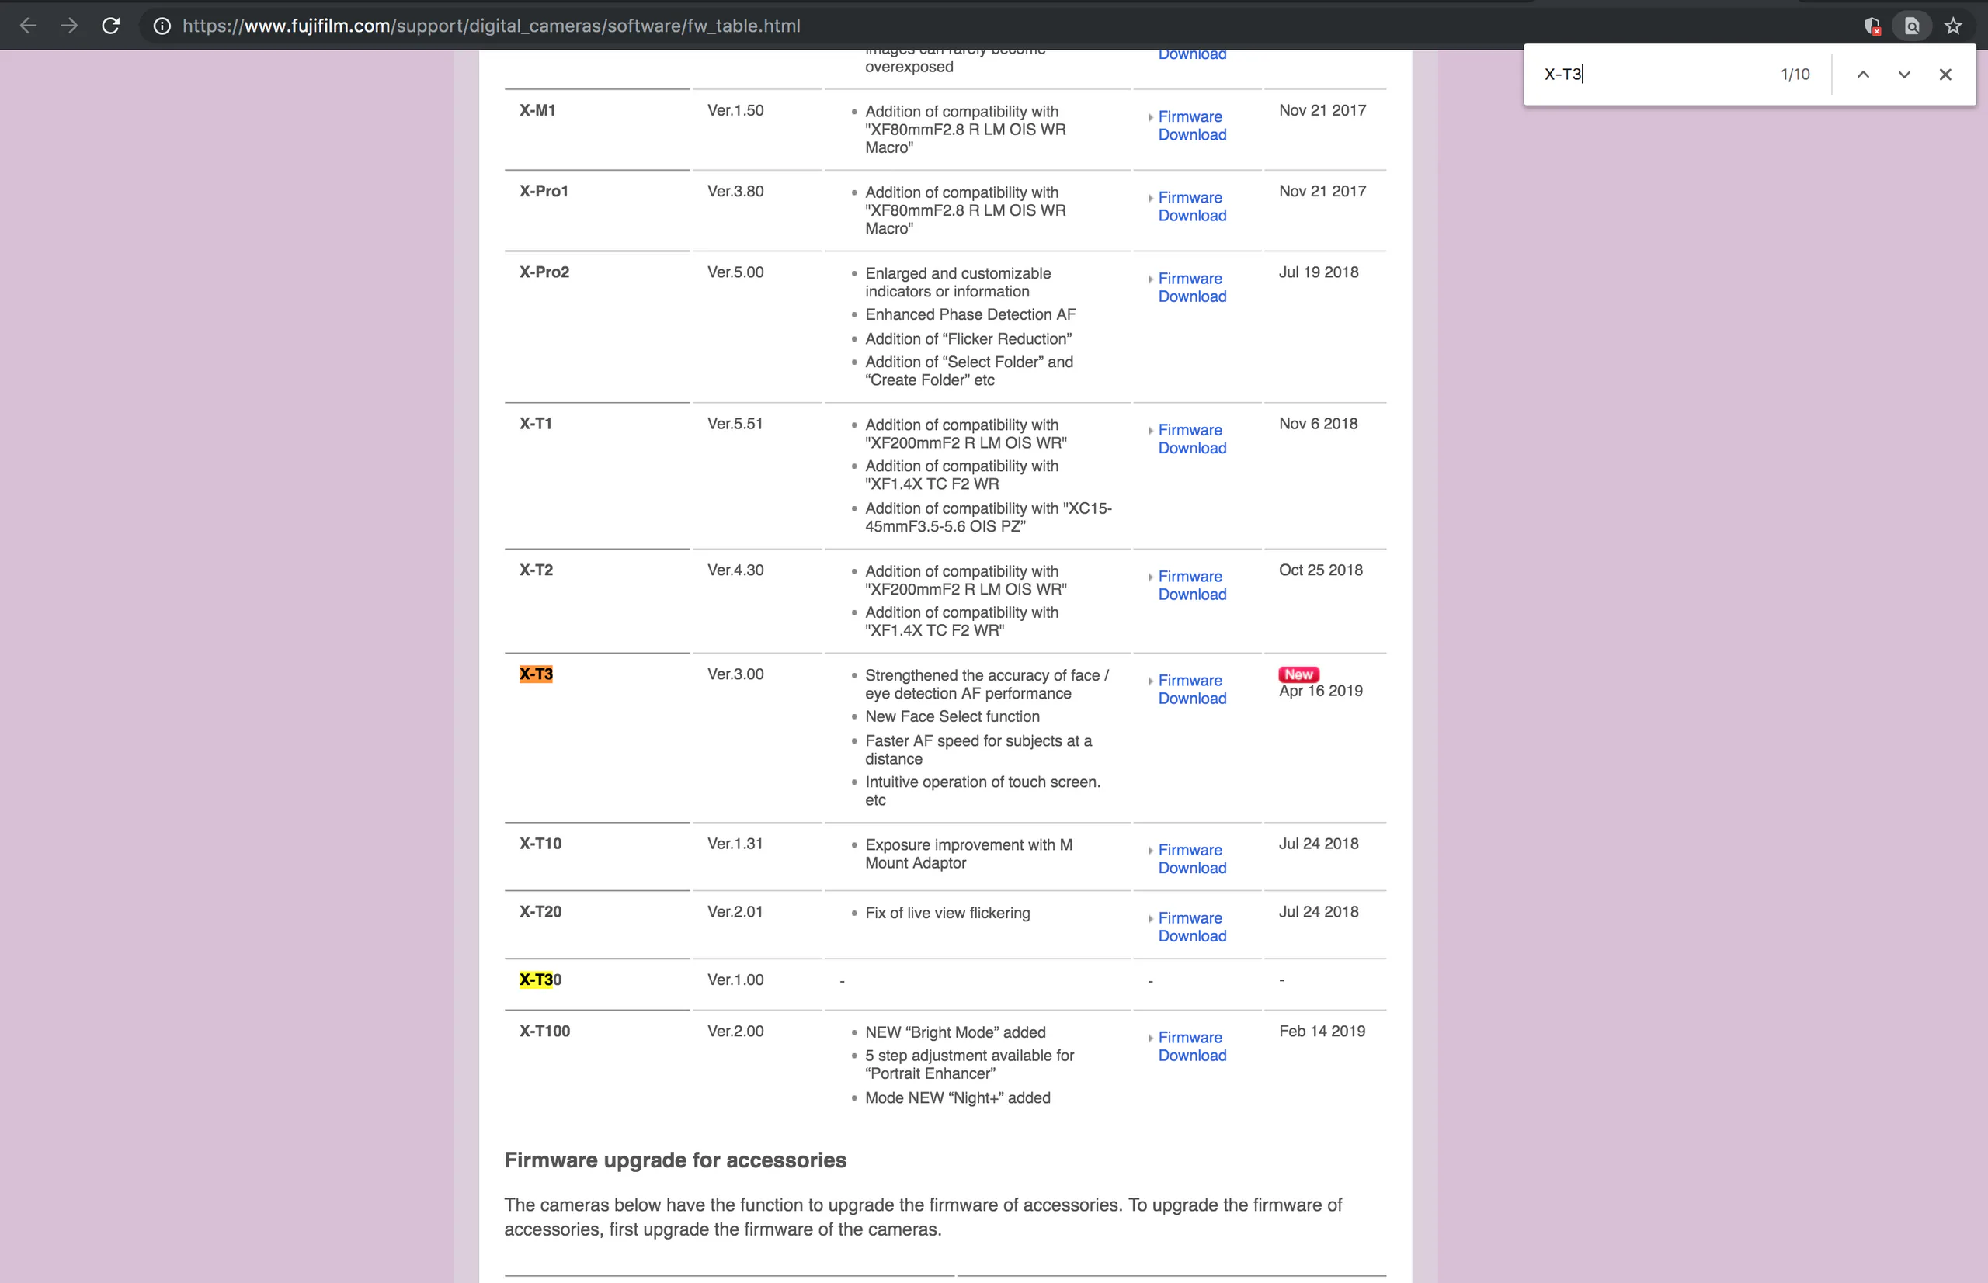Click the Enhanced Phase Detection AF bullet
Viewport: 1988px width, 1283px height.
970,315
